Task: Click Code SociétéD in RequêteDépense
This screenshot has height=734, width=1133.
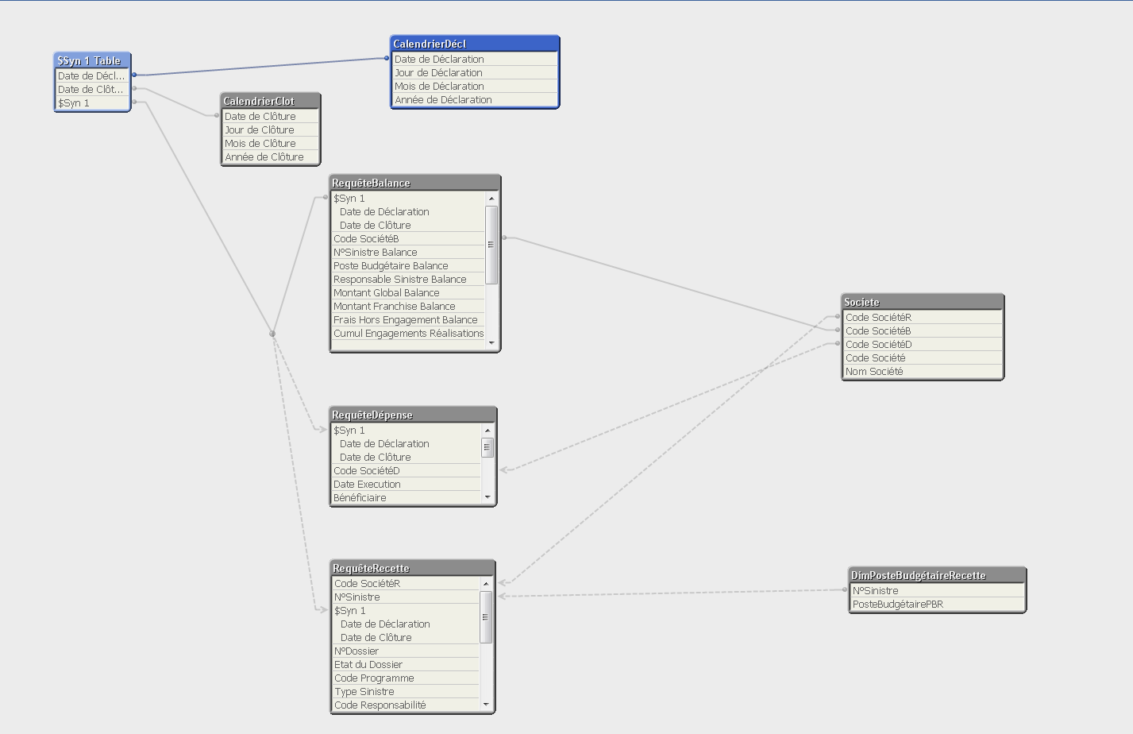Action: click(x=406, y=470)
